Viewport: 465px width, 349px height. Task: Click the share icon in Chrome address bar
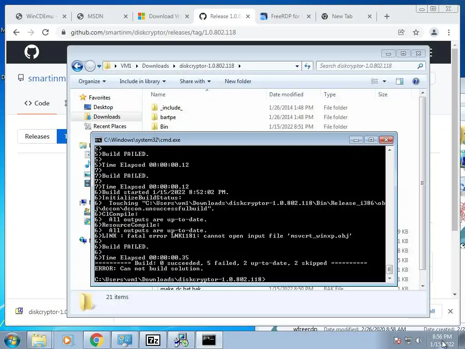point(401,32)
